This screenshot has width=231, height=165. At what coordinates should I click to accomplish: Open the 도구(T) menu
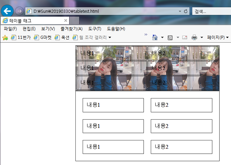(x=95, y=29)
